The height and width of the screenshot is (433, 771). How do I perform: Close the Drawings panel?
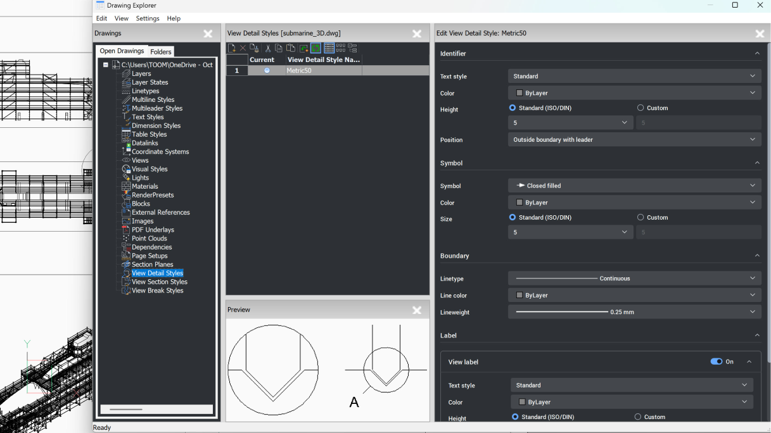click(x=208, y=34)
